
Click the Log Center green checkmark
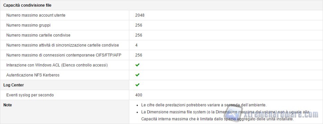(x=137, y=85)
